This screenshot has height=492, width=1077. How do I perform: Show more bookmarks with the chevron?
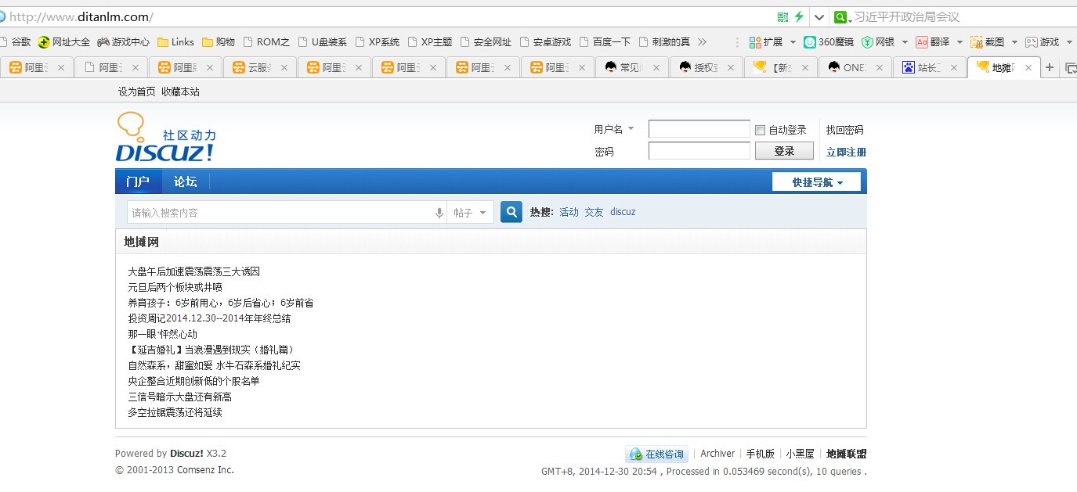(x=702, y=42)
